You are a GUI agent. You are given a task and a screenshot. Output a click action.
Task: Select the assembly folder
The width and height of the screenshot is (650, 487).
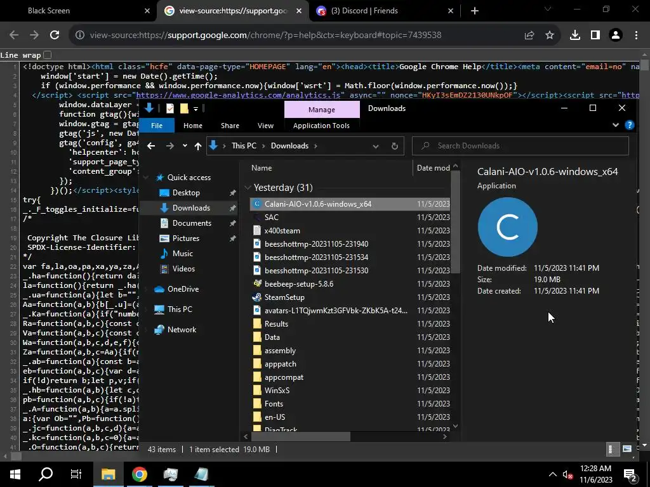(x=350, y=351)
